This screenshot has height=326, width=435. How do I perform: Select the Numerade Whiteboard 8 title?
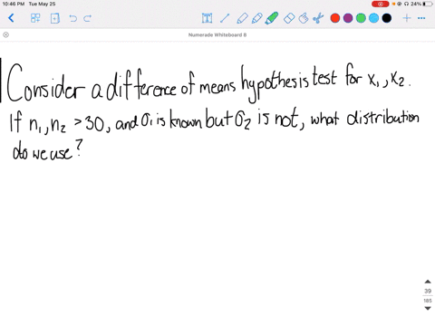pyautogui.click(x=217, y=35)
